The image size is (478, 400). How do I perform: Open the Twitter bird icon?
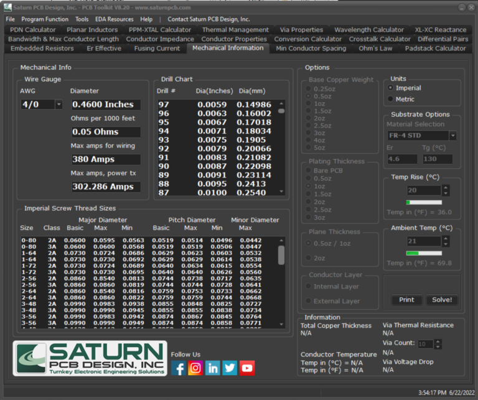(230, 368)
